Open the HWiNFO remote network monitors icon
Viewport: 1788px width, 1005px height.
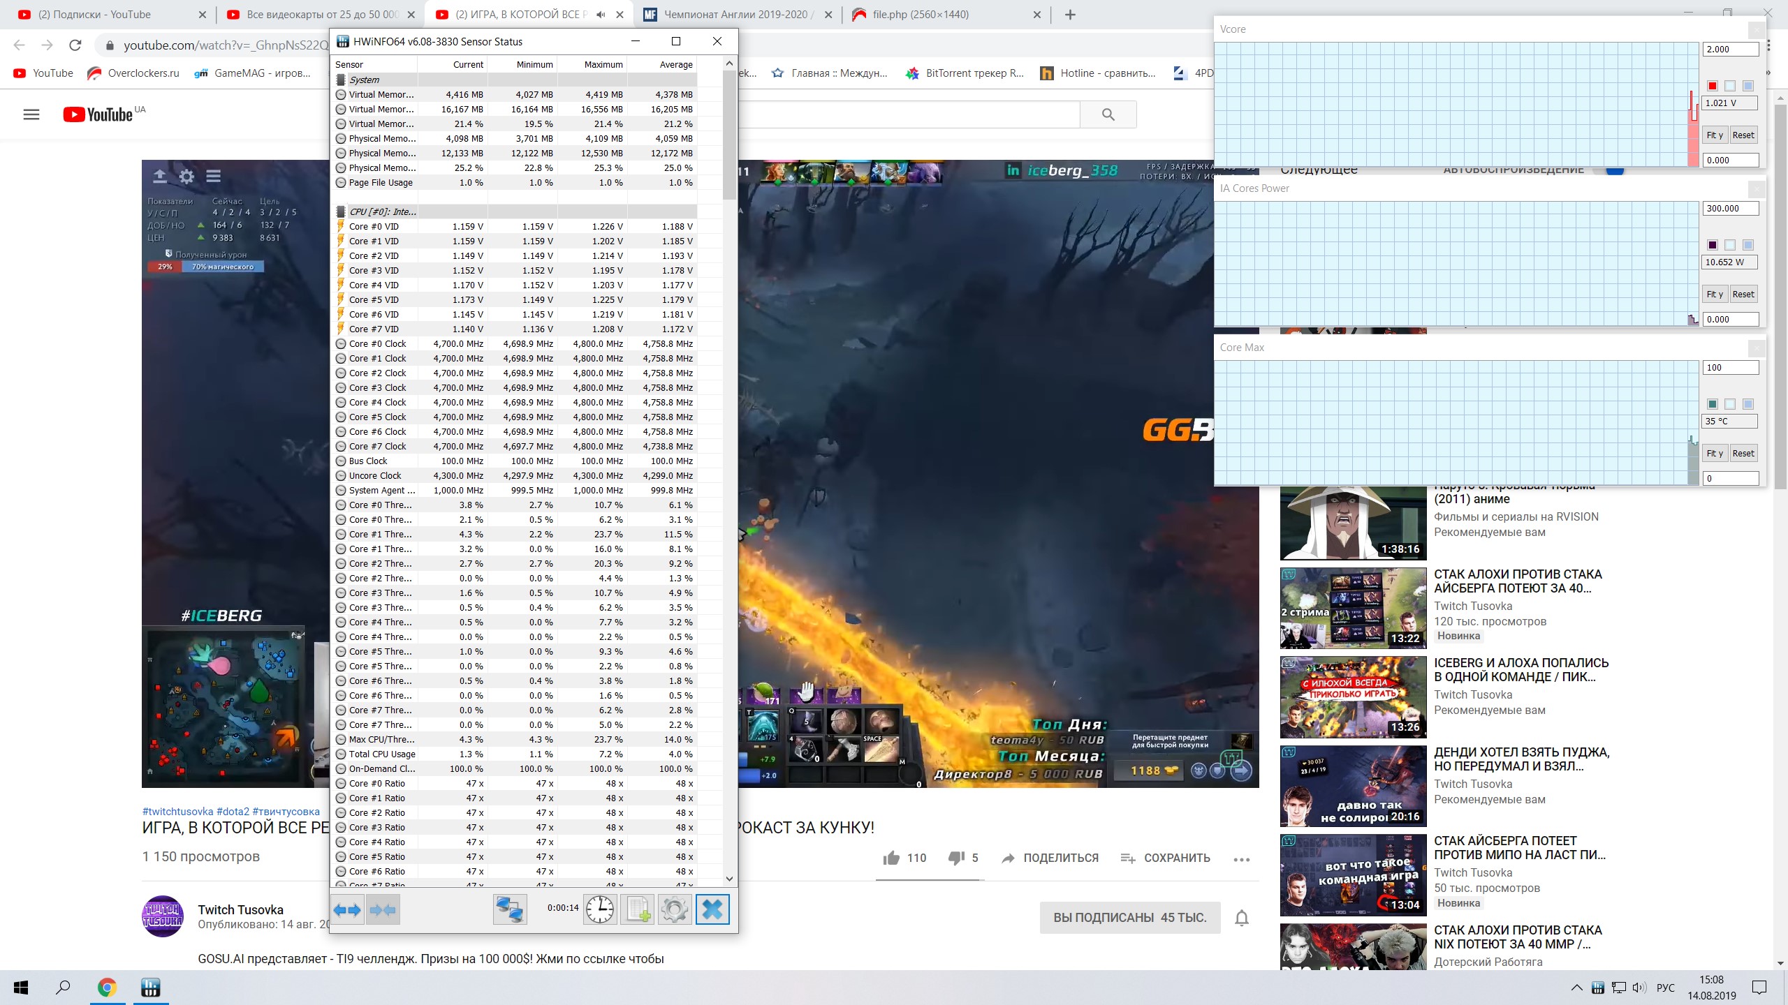[x=510, y=909]
